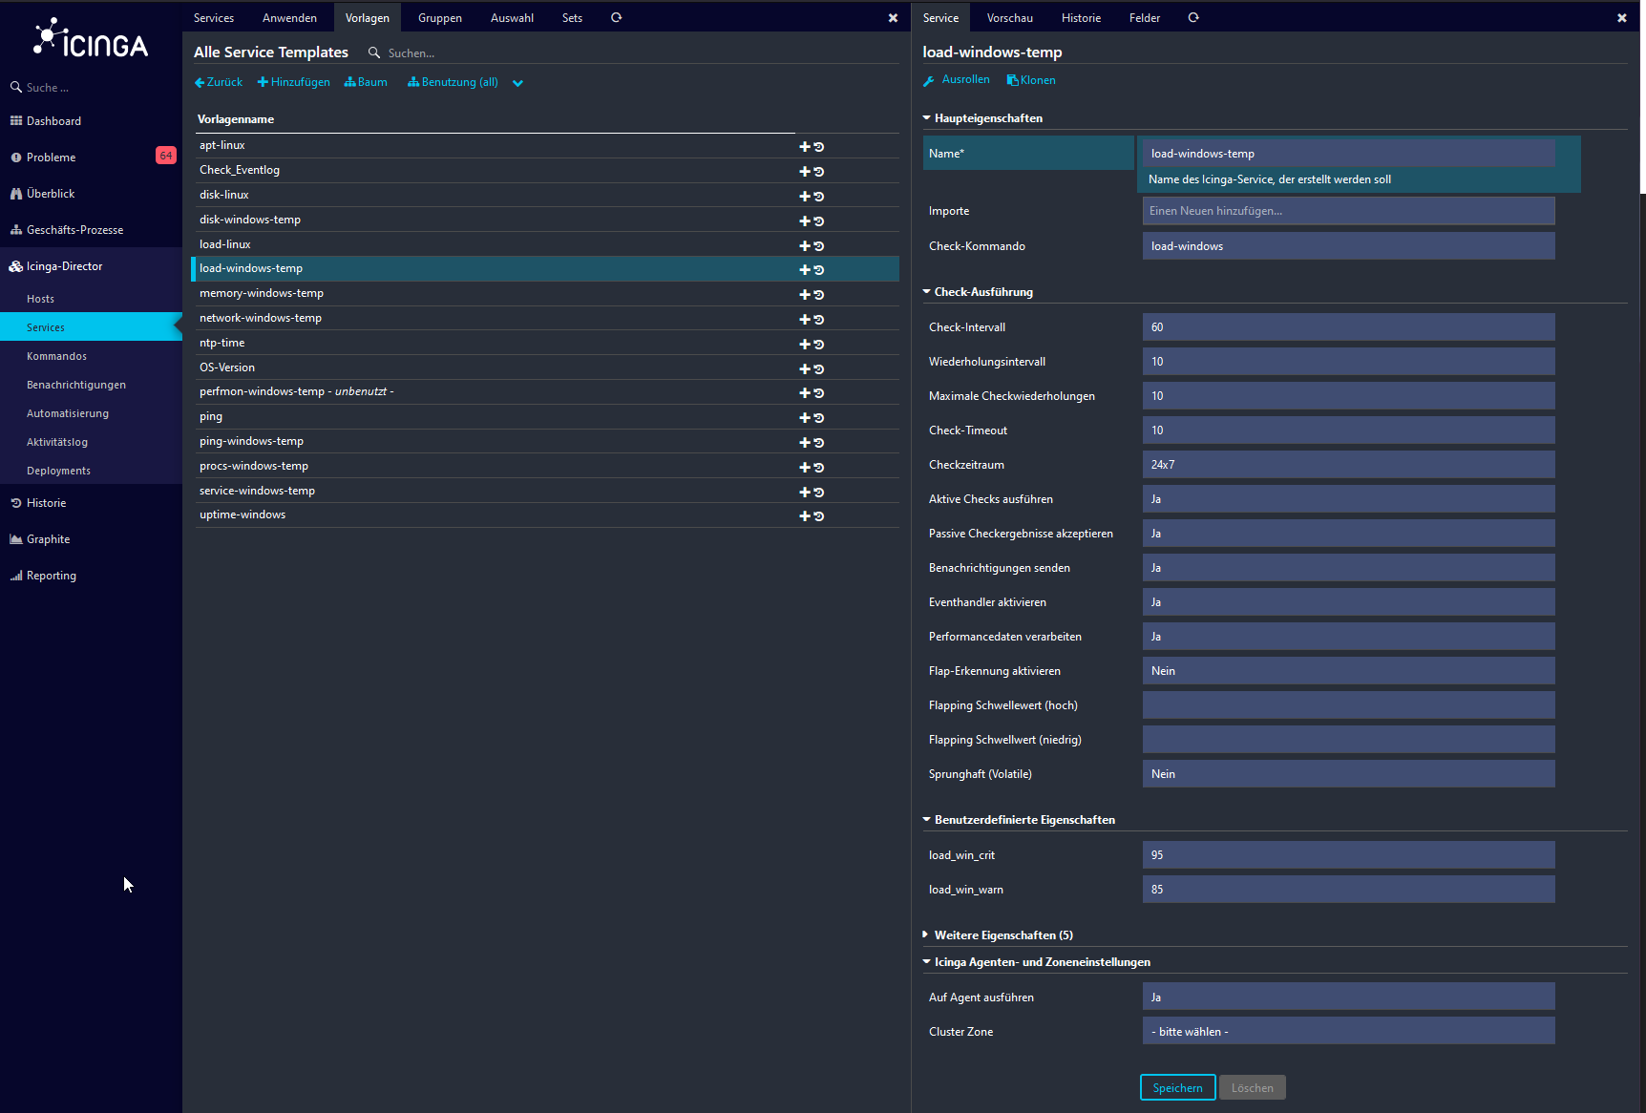The height and width of the screenshot is (1113, 1646).
Task: Click plus icon for OS-Version template
Action: [805, 369]
